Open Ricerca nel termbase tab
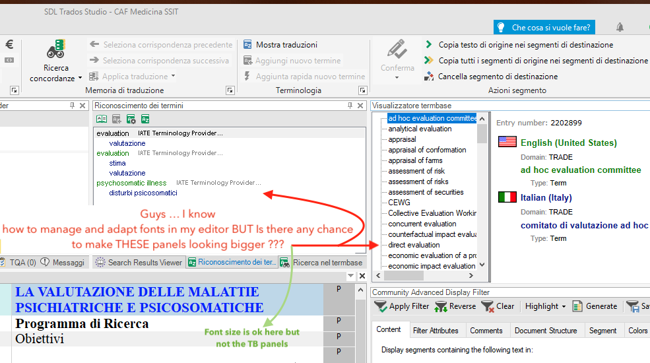The width and height of the screenshot is (650, 363). click(x=321, y=262)
